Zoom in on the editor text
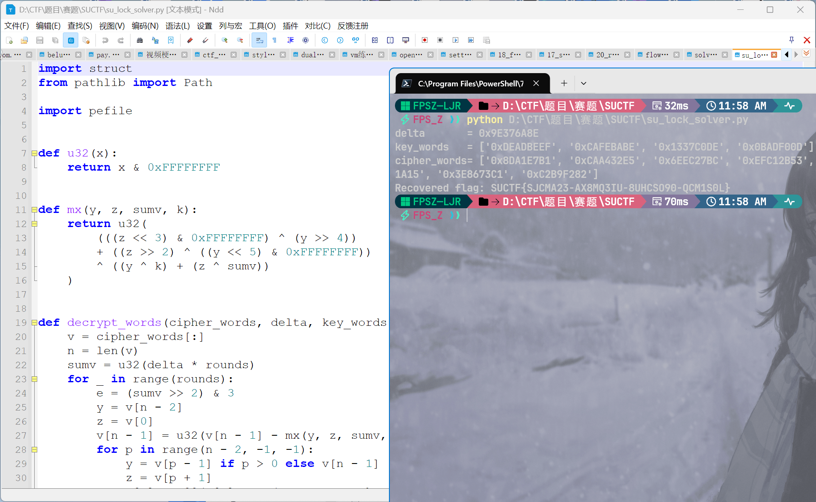 (x=225, y=40)
